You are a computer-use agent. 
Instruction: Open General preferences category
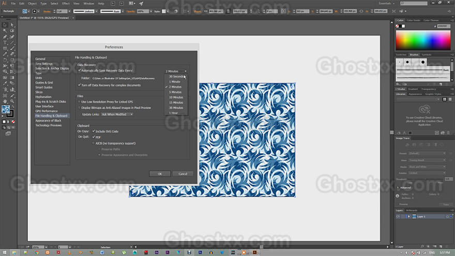tap(40, 59)
